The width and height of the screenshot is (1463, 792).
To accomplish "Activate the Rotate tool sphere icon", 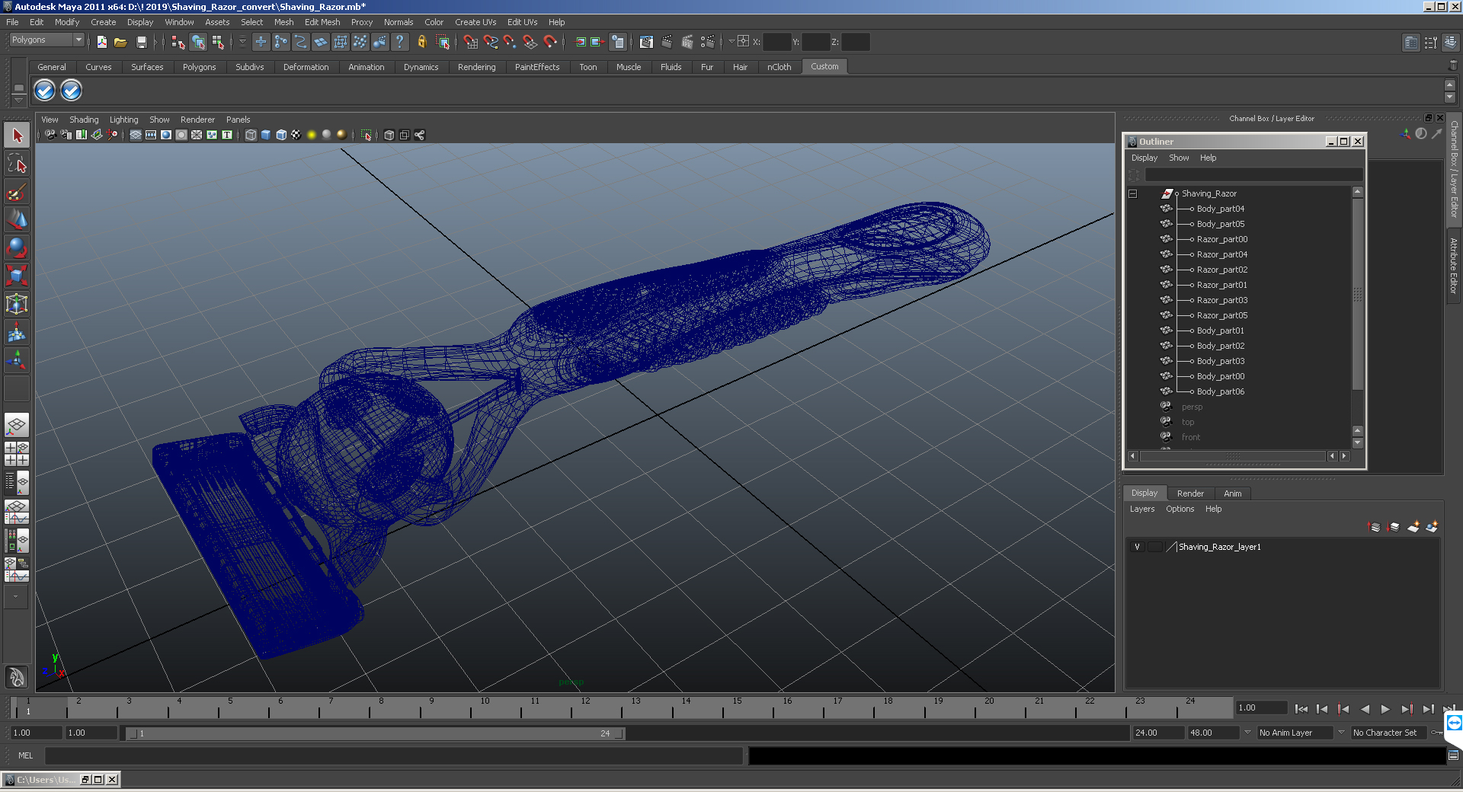I will (17, 247).
